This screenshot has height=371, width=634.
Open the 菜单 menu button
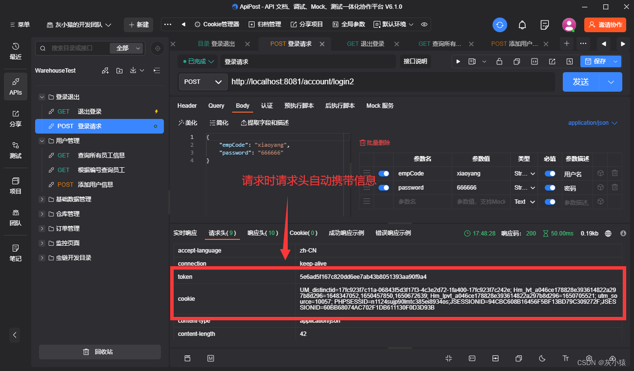tap(20, 24)
